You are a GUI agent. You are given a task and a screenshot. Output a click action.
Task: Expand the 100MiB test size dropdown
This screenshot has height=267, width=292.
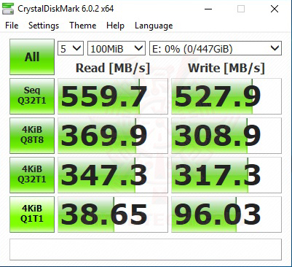tap(117, 48)
